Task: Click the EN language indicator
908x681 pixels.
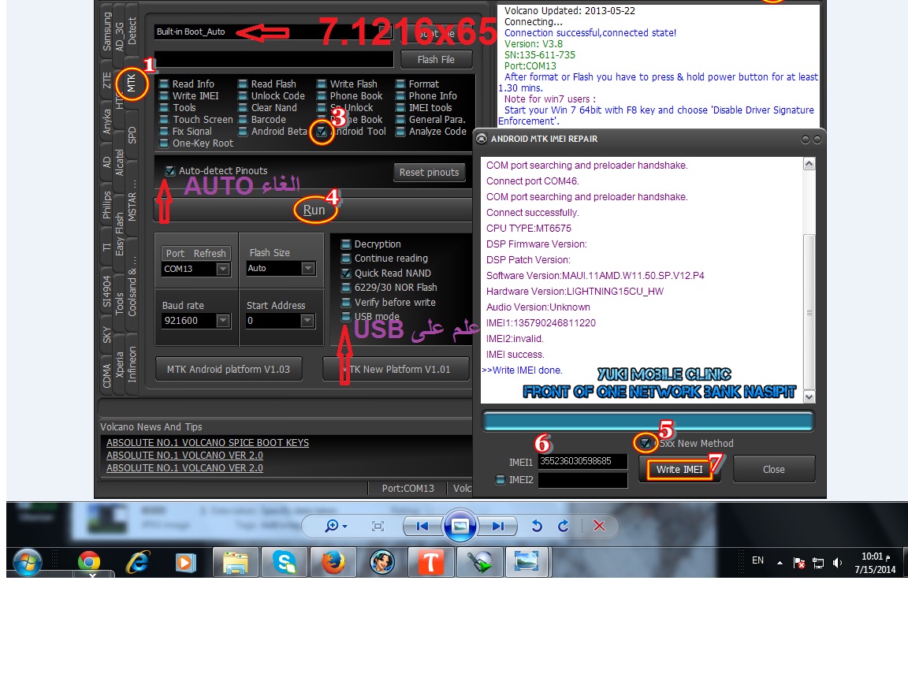Action: tap(758, 560)
